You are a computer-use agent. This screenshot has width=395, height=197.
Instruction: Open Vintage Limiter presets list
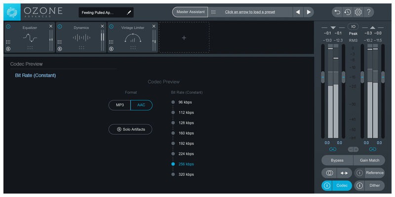[111, 42]
